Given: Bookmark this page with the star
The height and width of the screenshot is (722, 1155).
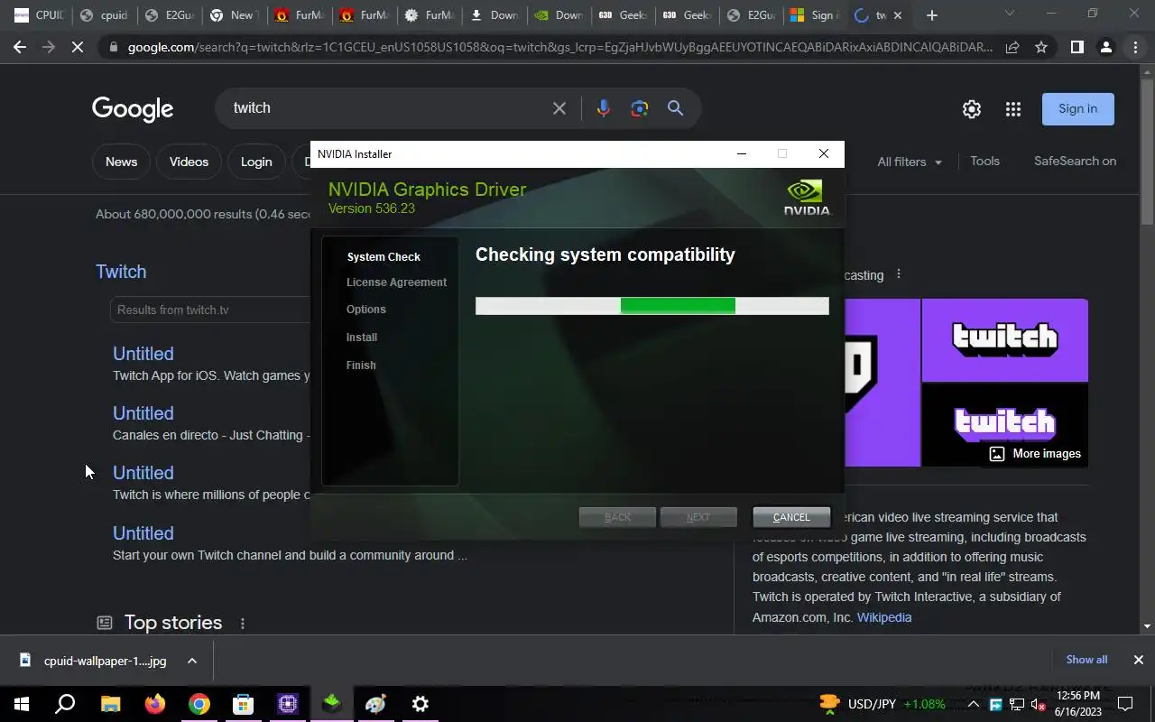Looking at the screenshot, I should 1041,47.
